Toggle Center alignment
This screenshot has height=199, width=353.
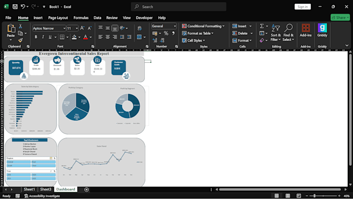[x=107, y=37]
